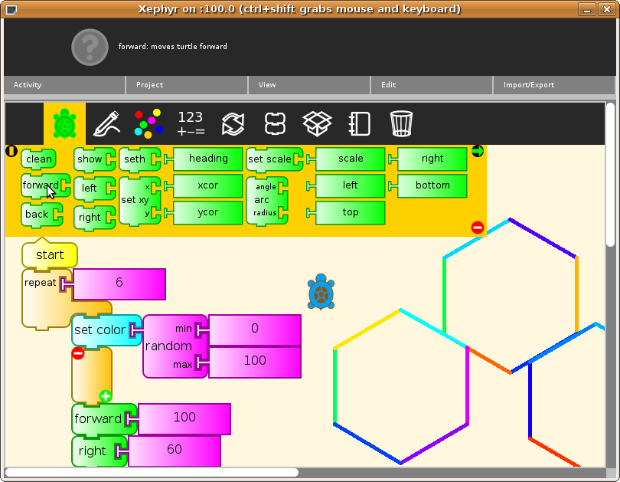Open the Portfolio notebook palette
620x482 pixels.
click(x=359, y=123)
